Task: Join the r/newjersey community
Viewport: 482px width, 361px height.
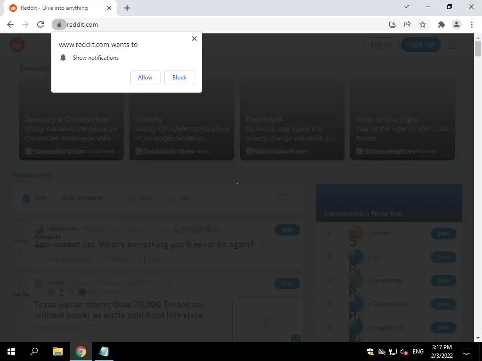Action: click(443, 281)
